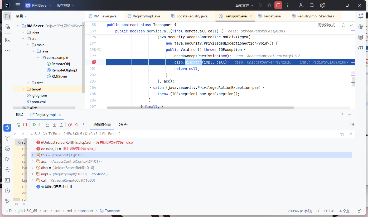Click the Step Into arrow icon
Image resolution: width=368 pixels, height=217 pixels.
[x=54, y=125]
